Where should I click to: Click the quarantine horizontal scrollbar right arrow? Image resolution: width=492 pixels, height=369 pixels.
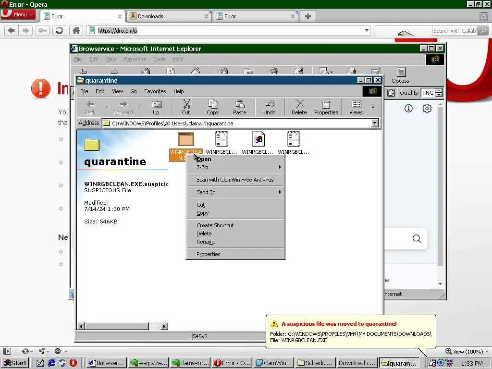pos(164,326)
